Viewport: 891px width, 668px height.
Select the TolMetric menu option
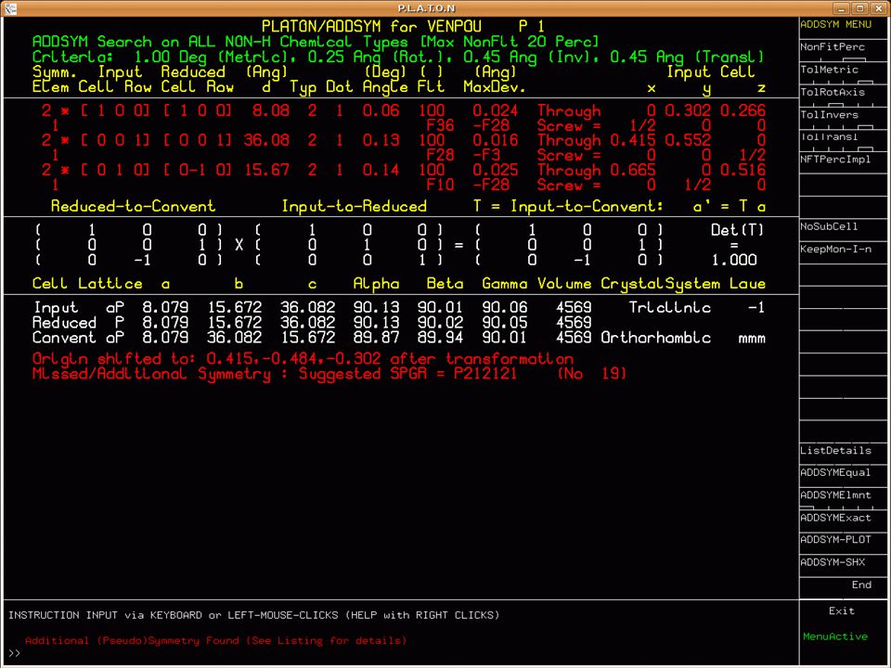pyautogui.click(x=829, y=70)
